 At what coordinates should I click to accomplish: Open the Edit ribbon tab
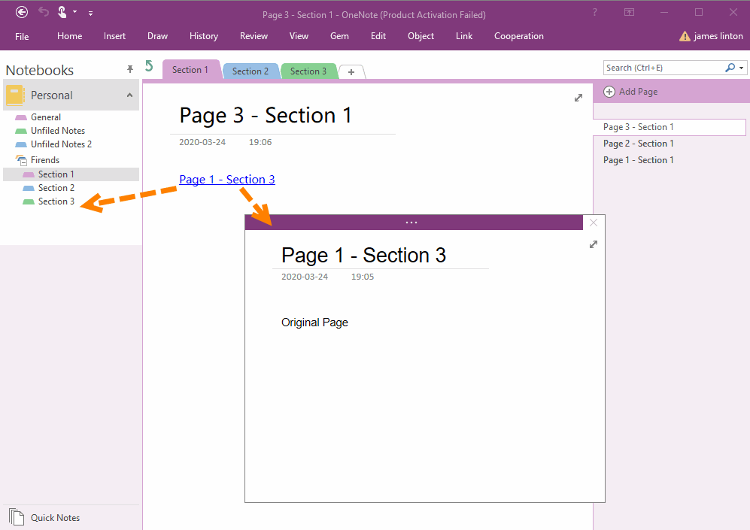tap(378, 36)
